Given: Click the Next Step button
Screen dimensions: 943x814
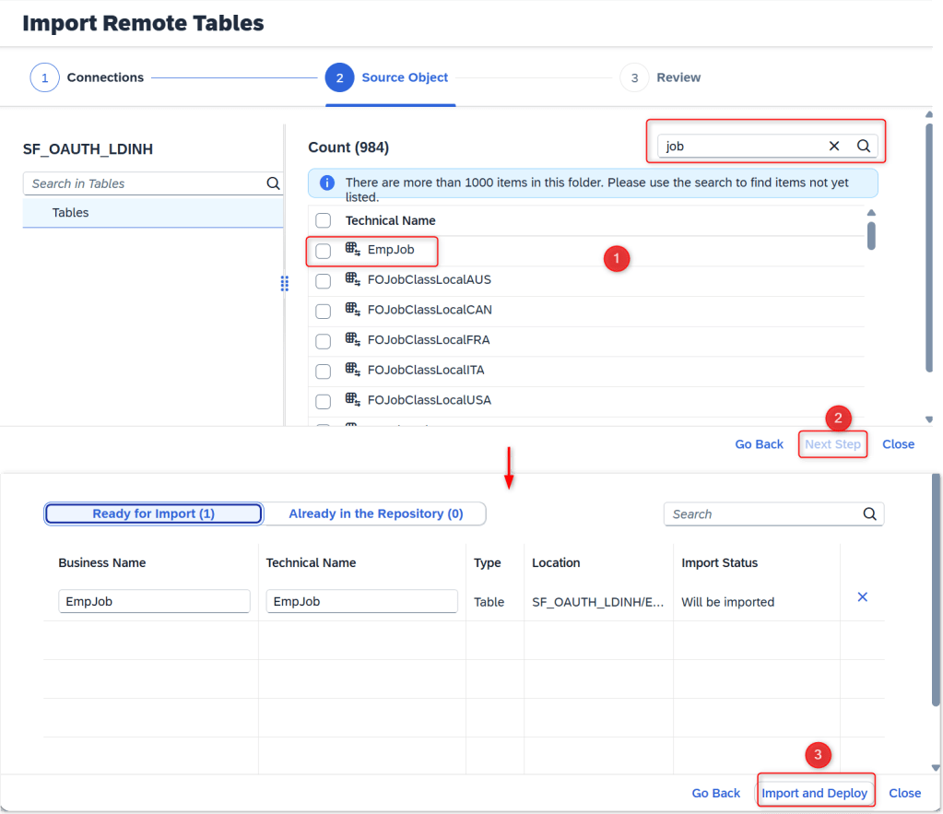Looking at the screenshot, I should [832, 444].
